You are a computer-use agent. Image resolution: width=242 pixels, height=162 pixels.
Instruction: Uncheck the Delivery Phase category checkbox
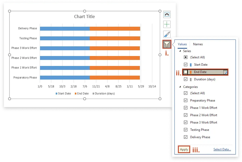[186, 137]
